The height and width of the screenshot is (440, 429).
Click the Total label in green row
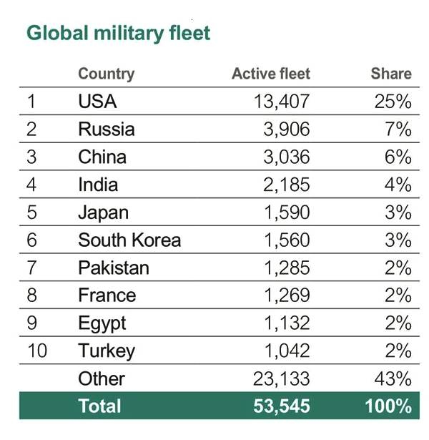pyautogui.click(x=99, y=406)
